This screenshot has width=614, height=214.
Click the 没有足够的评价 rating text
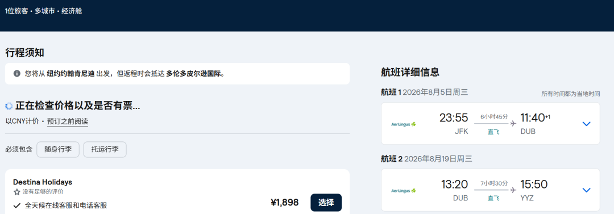(x=43, y=192)
